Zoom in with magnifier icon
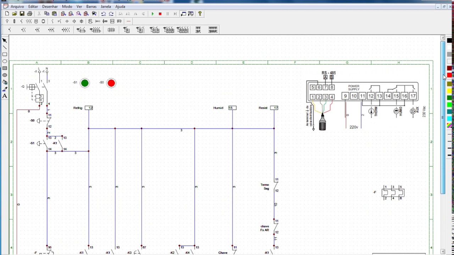This screenshot has height=255, width=454. 63,14
